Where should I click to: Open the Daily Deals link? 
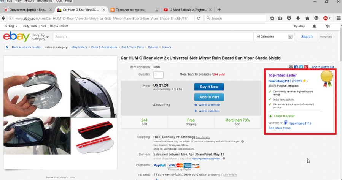30,26
